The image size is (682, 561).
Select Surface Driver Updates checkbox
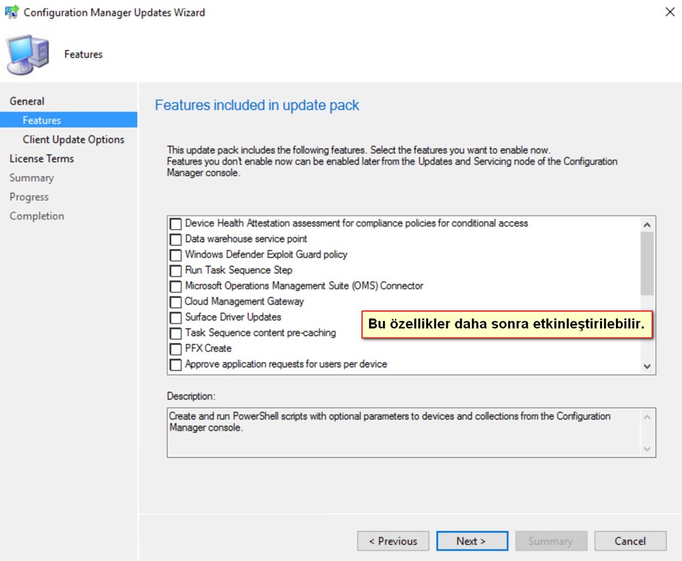point(176,318)
